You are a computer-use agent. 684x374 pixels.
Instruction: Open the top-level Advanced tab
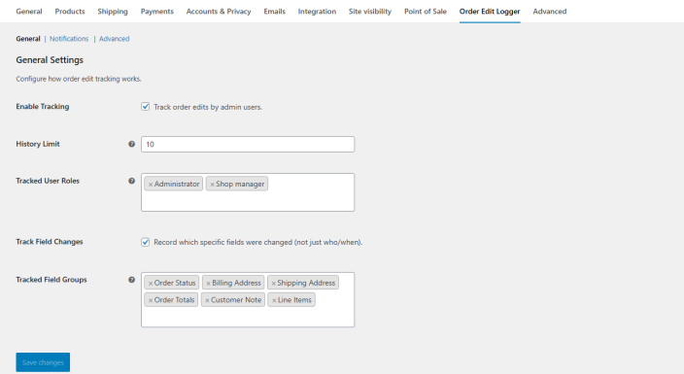(550, 12)
